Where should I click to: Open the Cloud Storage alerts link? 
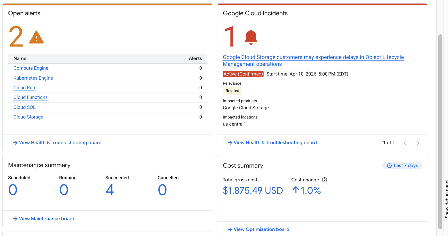(28, 117)
